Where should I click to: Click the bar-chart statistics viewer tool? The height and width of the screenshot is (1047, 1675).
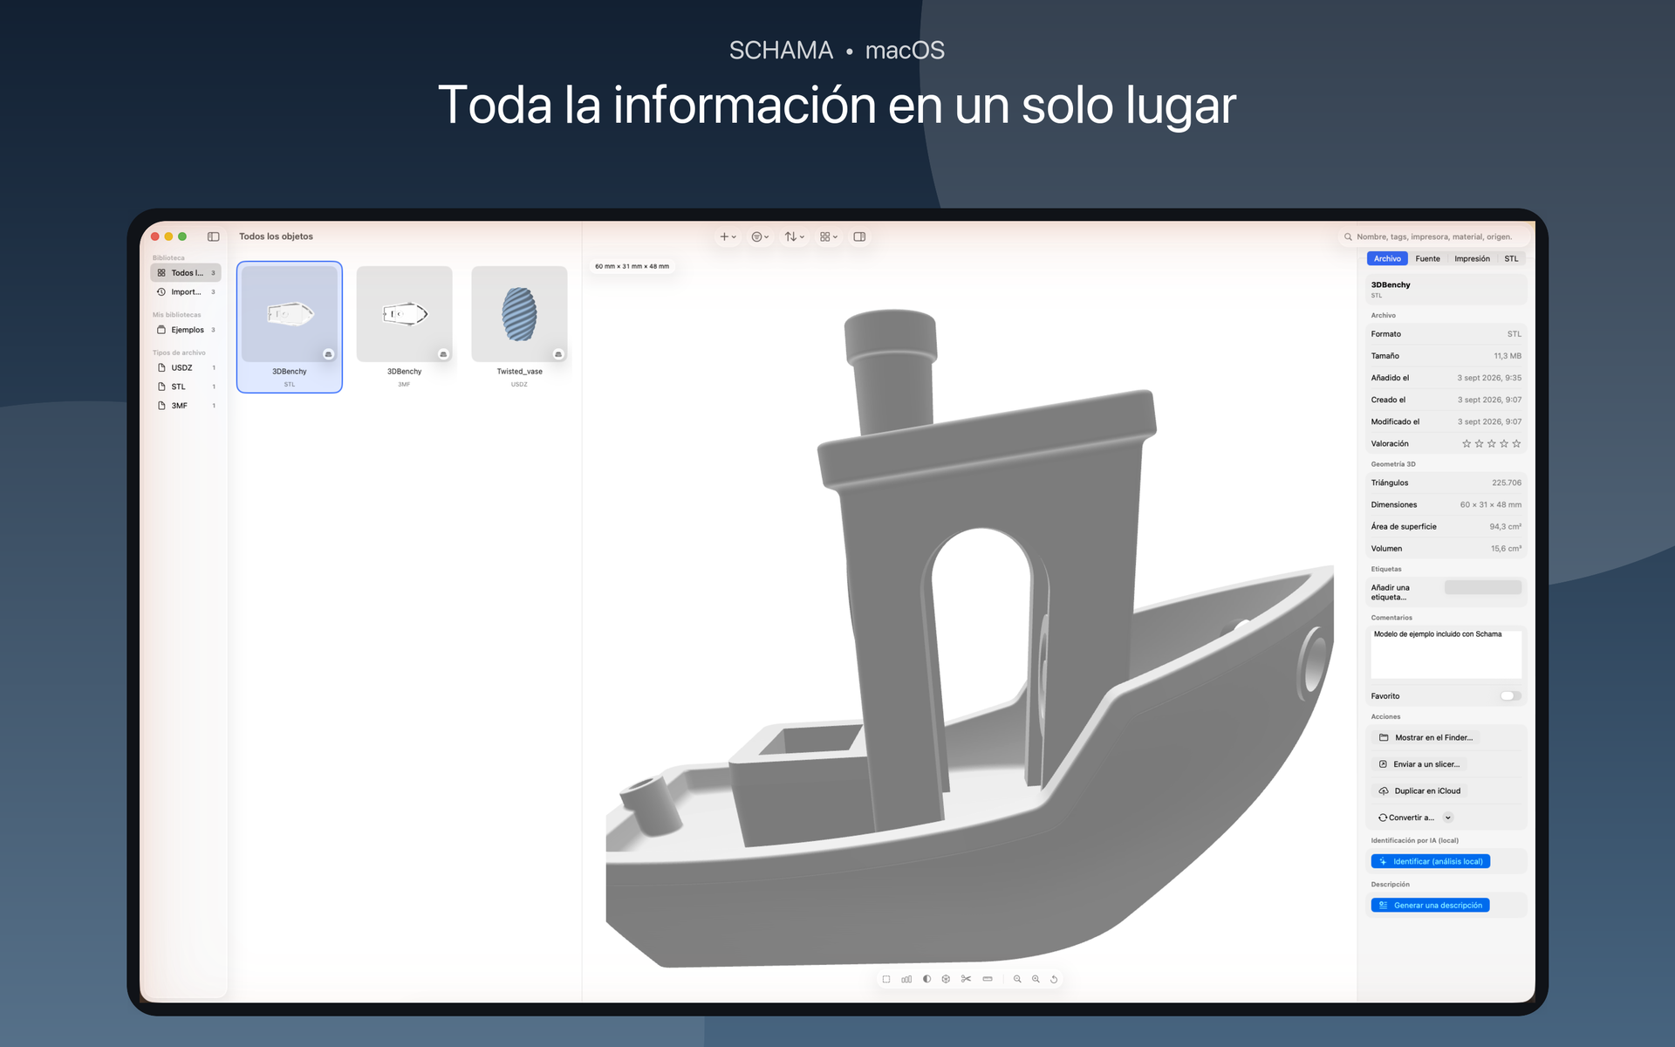[906, 979]
